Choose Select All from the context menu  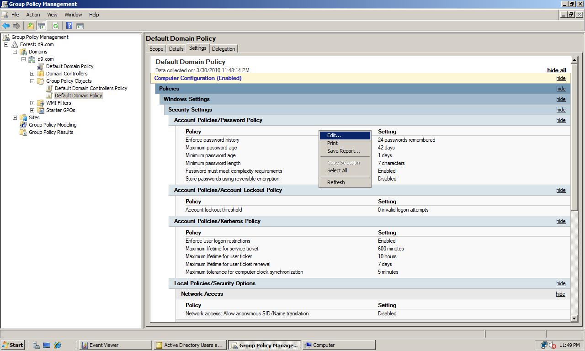345,170
